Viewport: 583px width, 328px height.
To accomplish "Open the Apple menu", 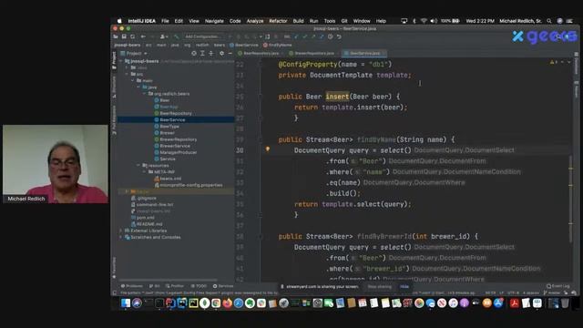I will tap(119, 21).
